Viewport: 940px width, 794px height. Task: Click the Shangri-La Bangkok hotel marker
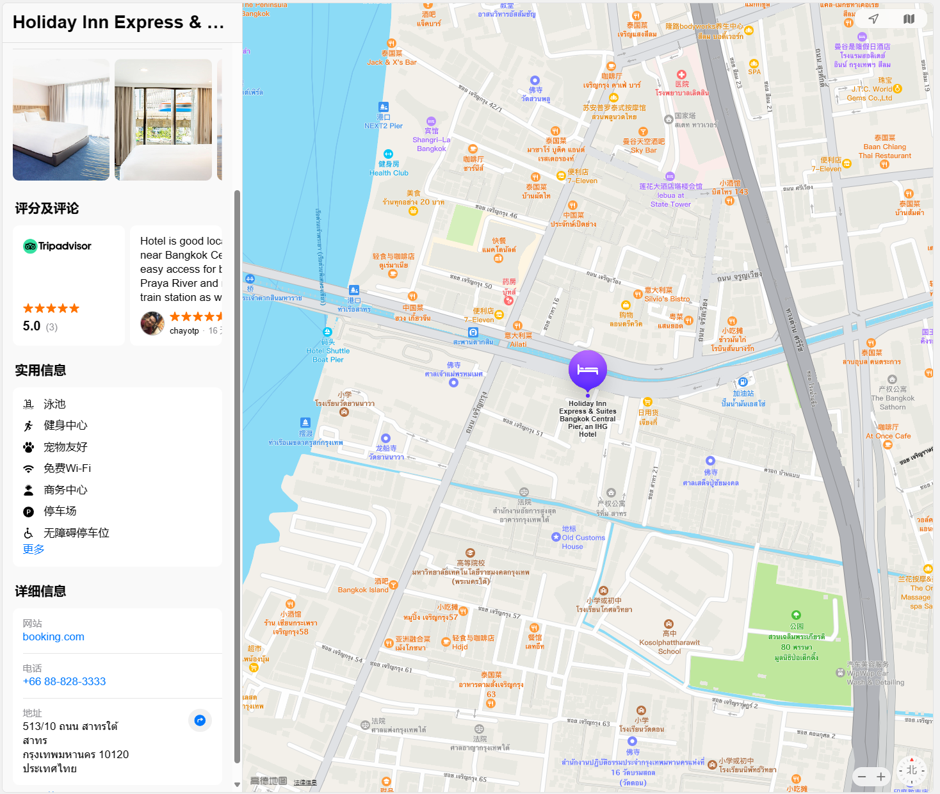click(x=431, y=121)
